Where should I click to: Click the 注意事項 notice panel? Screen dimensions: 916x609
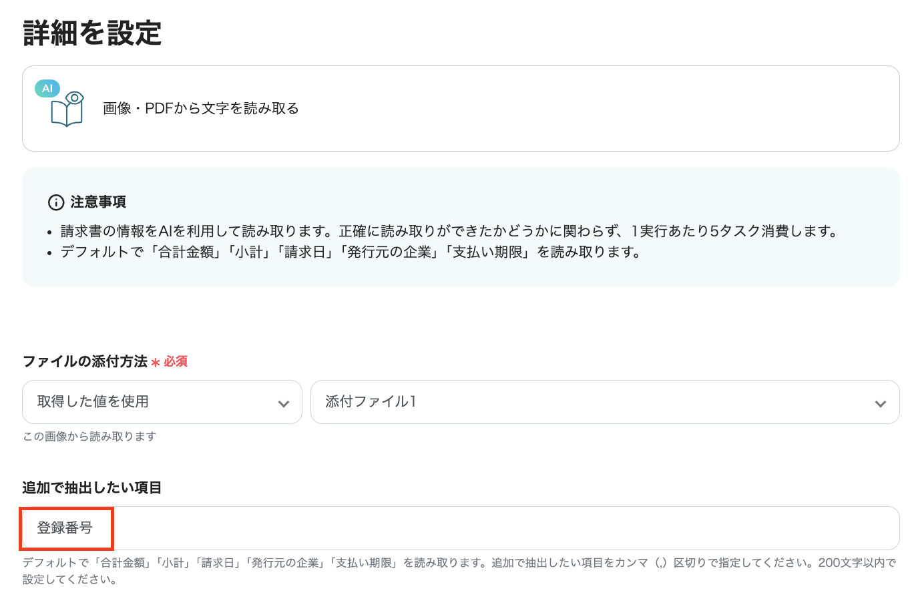461,227
